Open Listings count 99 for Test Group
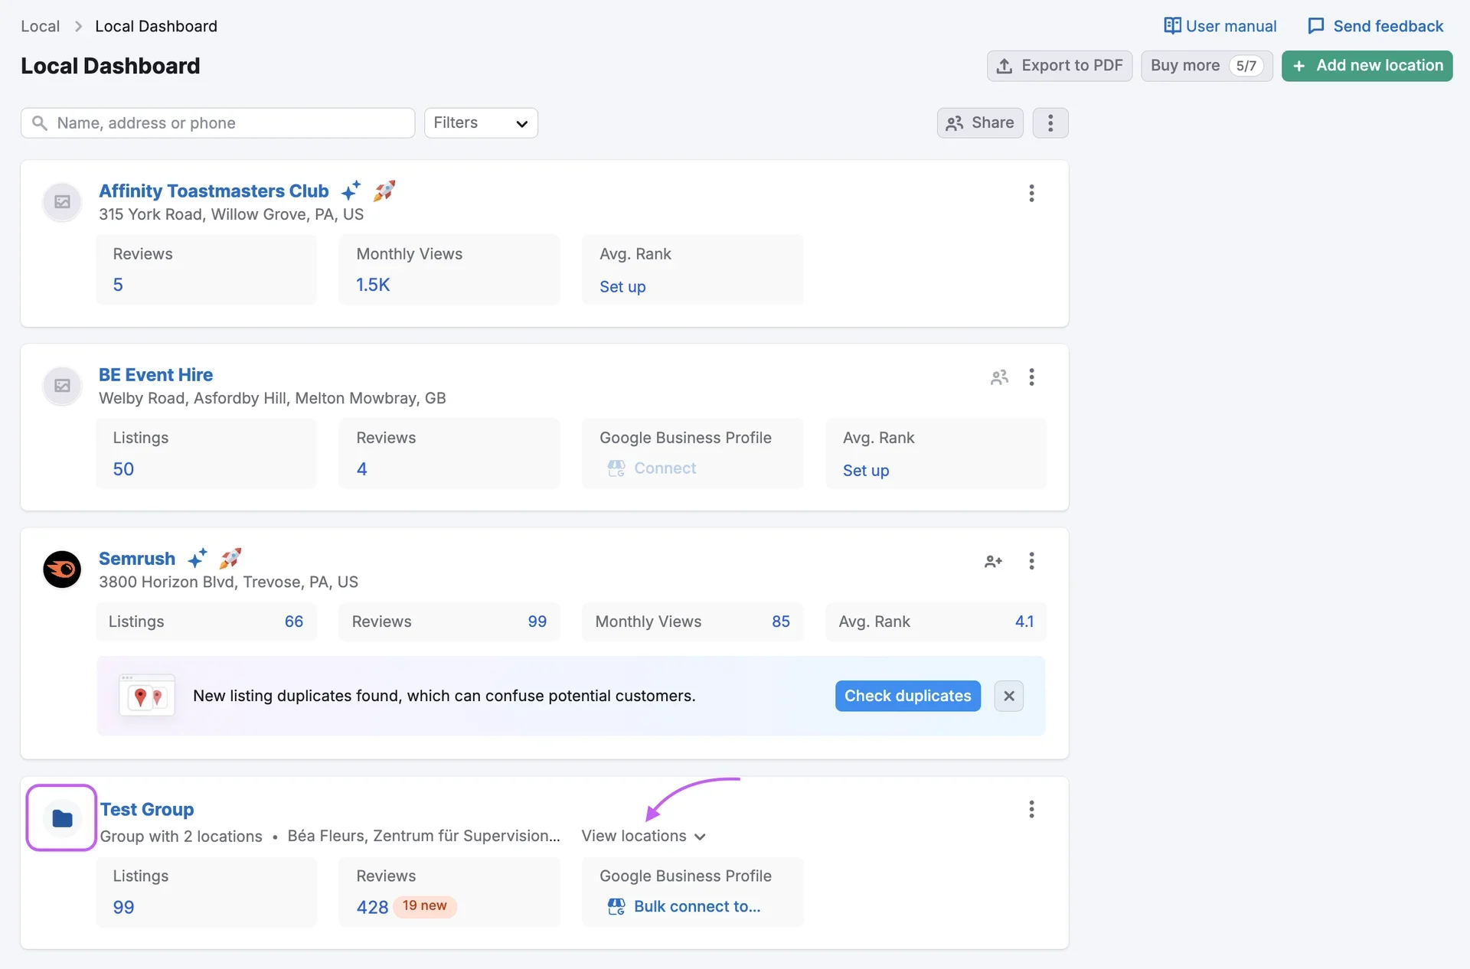This screenshot has height=969, width=1470. click(x=123, y=907)
